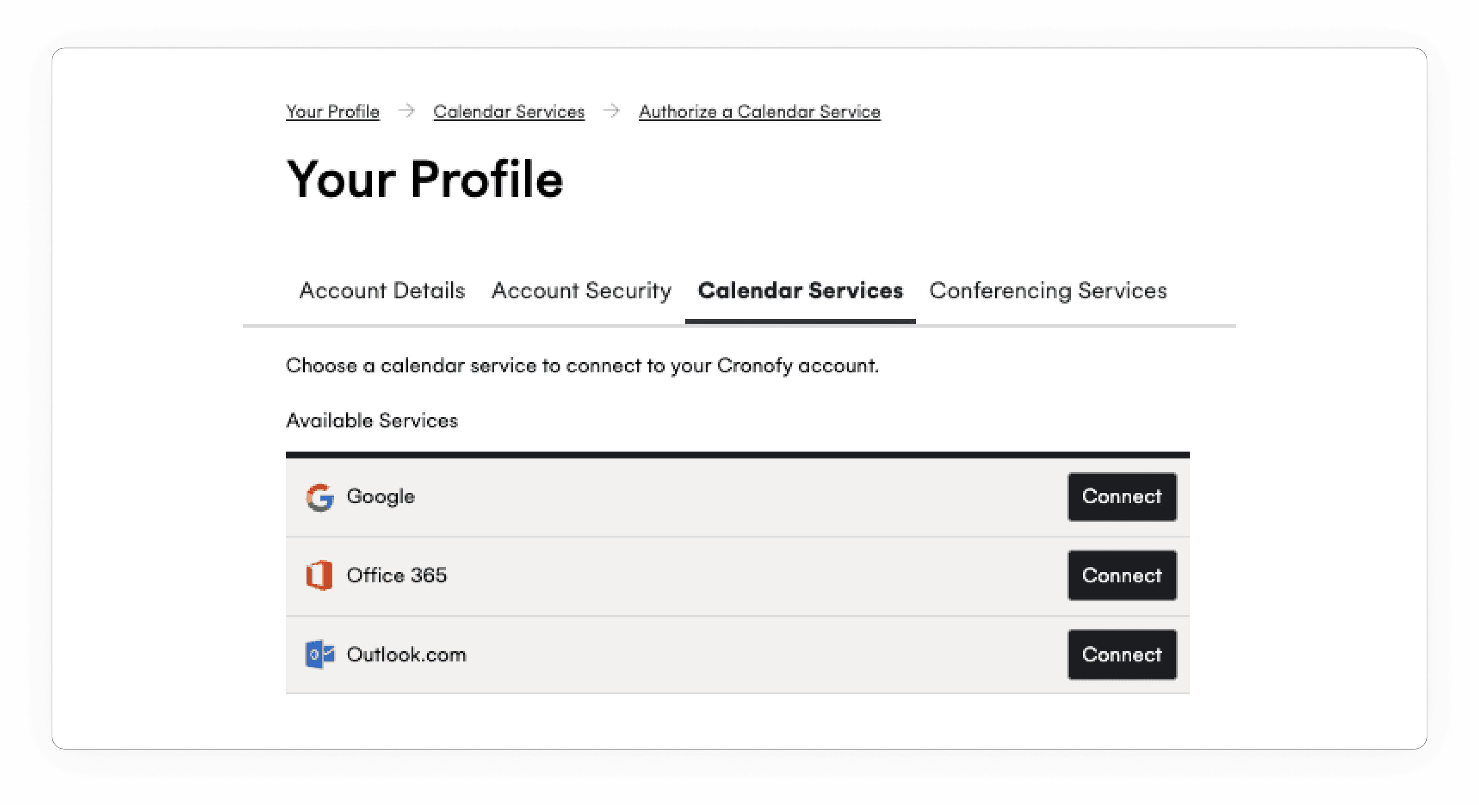Screen dimensions: 1479x805
Task: Click the Available Services label
Action: click(372, 420)
